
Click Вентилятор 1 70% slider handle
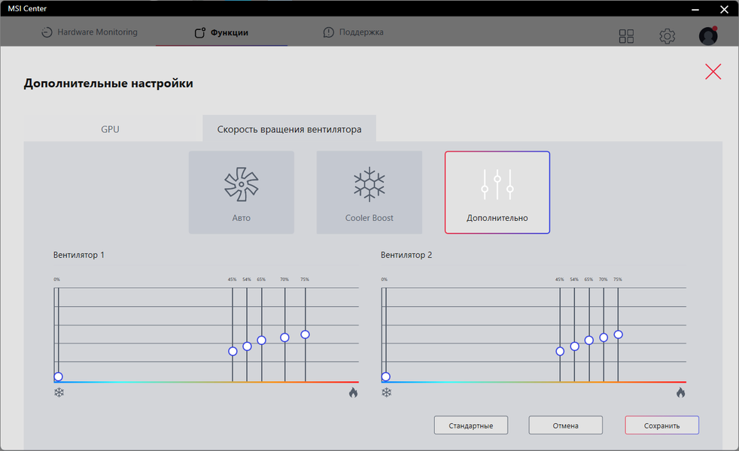click(284, 337)
